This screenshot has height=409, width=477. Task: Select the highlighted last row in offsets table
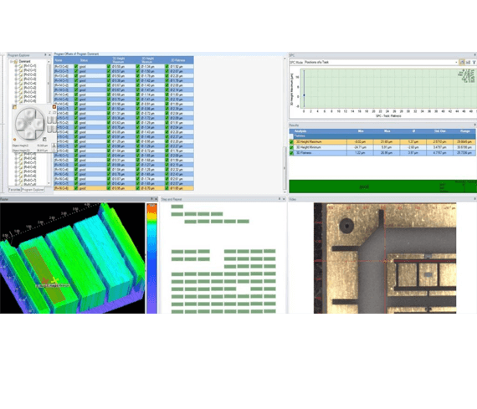(x=124, y=188)
